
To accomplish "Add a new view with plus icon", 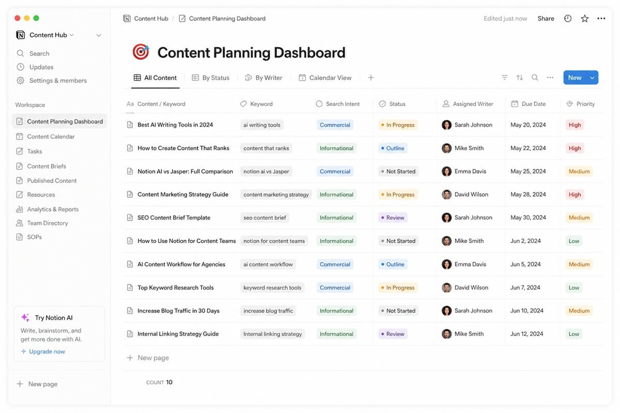I will click(370, 77).
